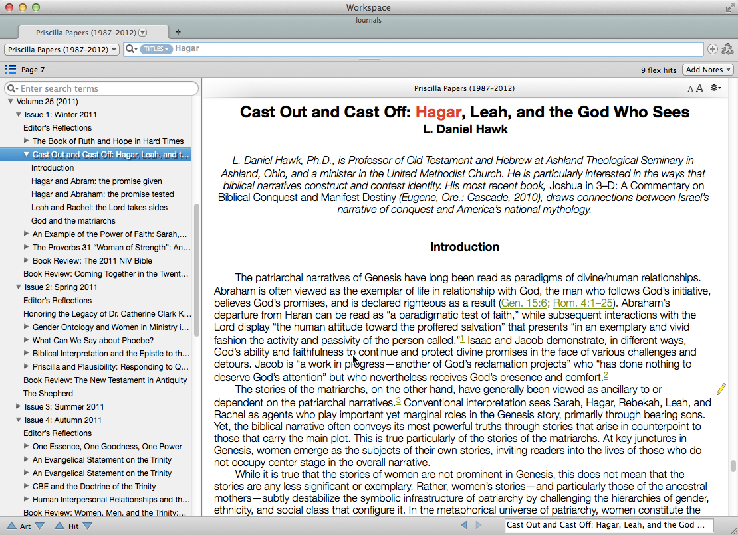Expand Book Review: The 2011 NIV Bible
Screen dimensions: 738x535
click(27, 260)
